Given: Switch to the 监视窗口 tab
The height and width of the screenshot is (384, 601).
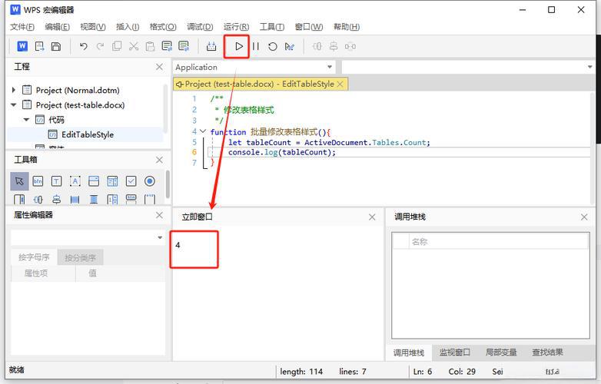Looking at the screenshot, I should point(454,353).
